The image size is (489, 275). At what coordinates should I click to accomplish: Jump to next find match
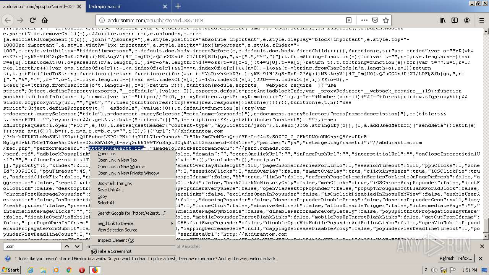click(77, 246)
